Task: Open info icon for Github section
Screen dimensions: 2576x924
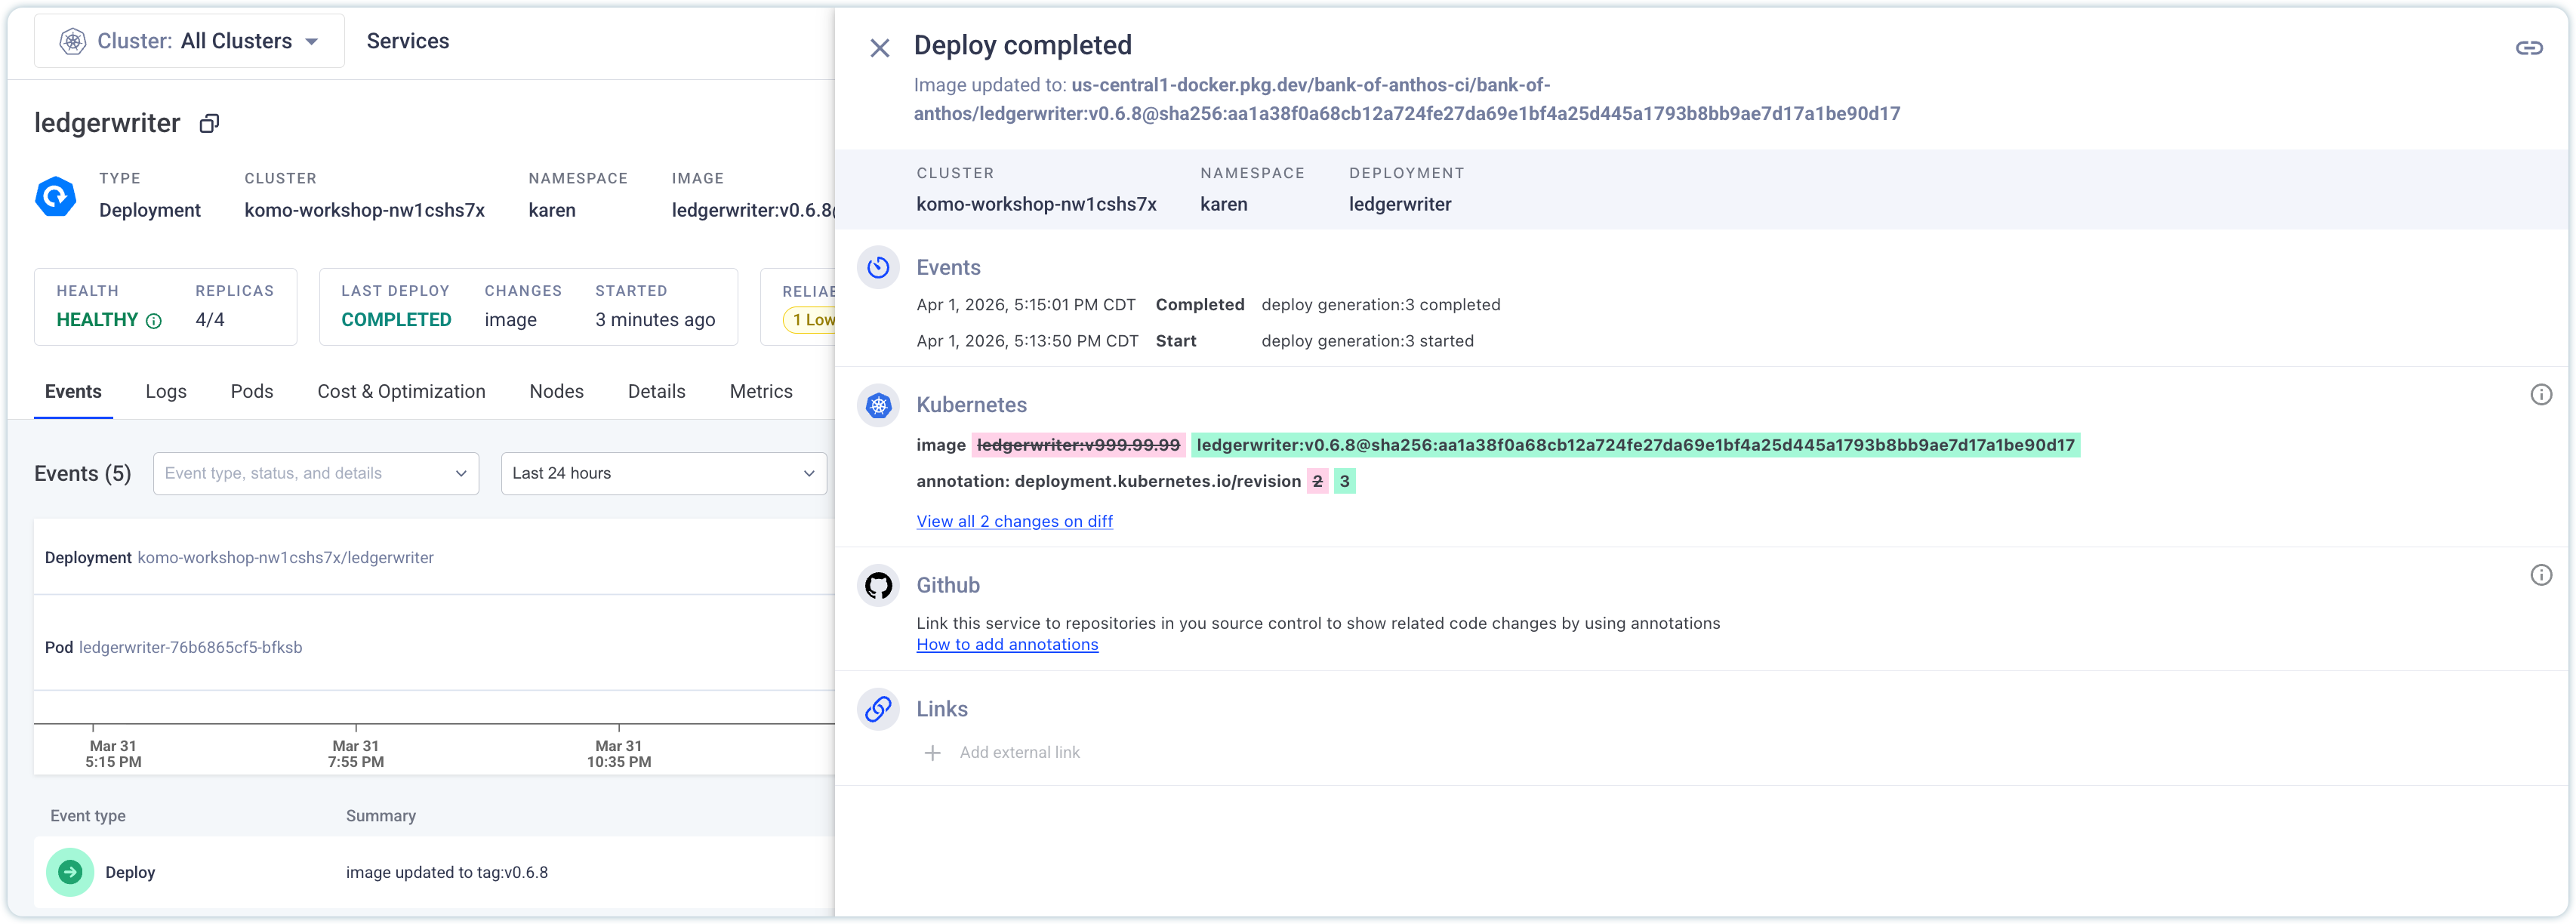Action: coord(2541,575)
